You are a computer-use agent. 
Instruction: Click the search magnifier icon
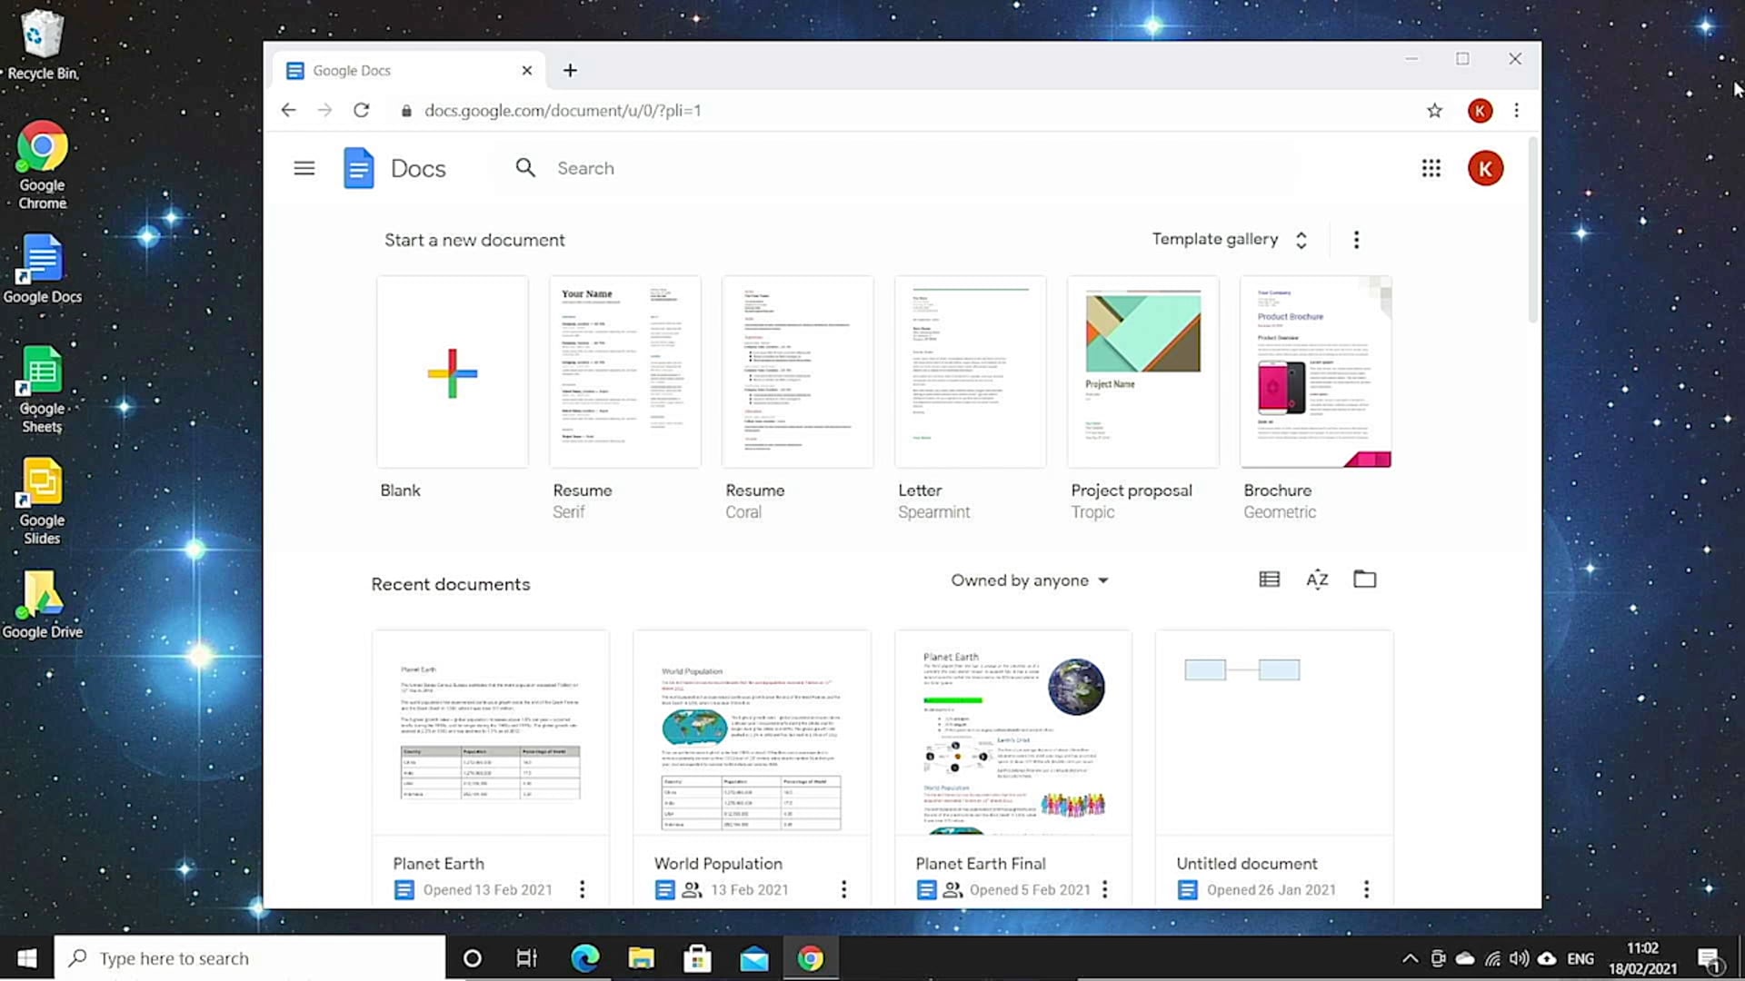coord(525,168)
